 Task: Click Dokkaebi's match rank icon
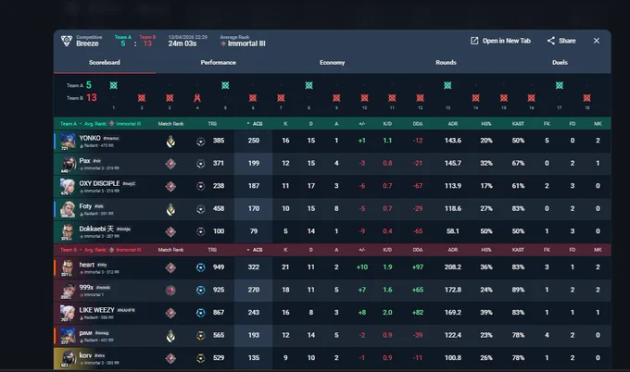click(x=170, y=232)
